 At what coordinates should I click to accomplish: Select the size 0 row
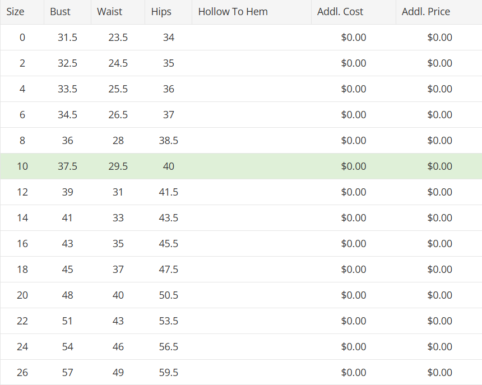pyautogui.click(x=241, y=38)
